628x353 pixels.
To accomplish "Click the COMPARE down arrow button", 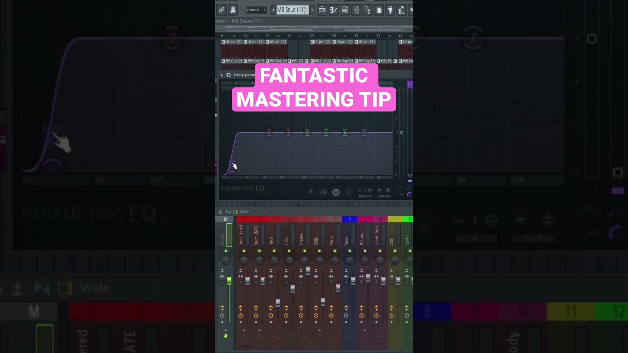I will click(379, 190).
